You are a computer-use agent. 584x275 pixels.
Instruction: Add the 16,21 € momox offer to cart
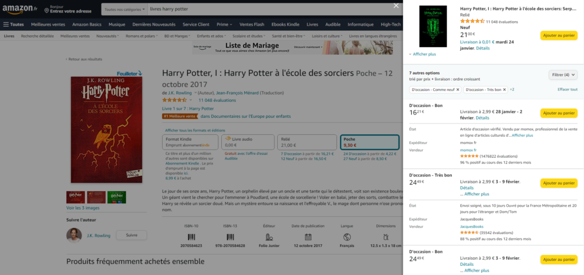pos(559,113)
